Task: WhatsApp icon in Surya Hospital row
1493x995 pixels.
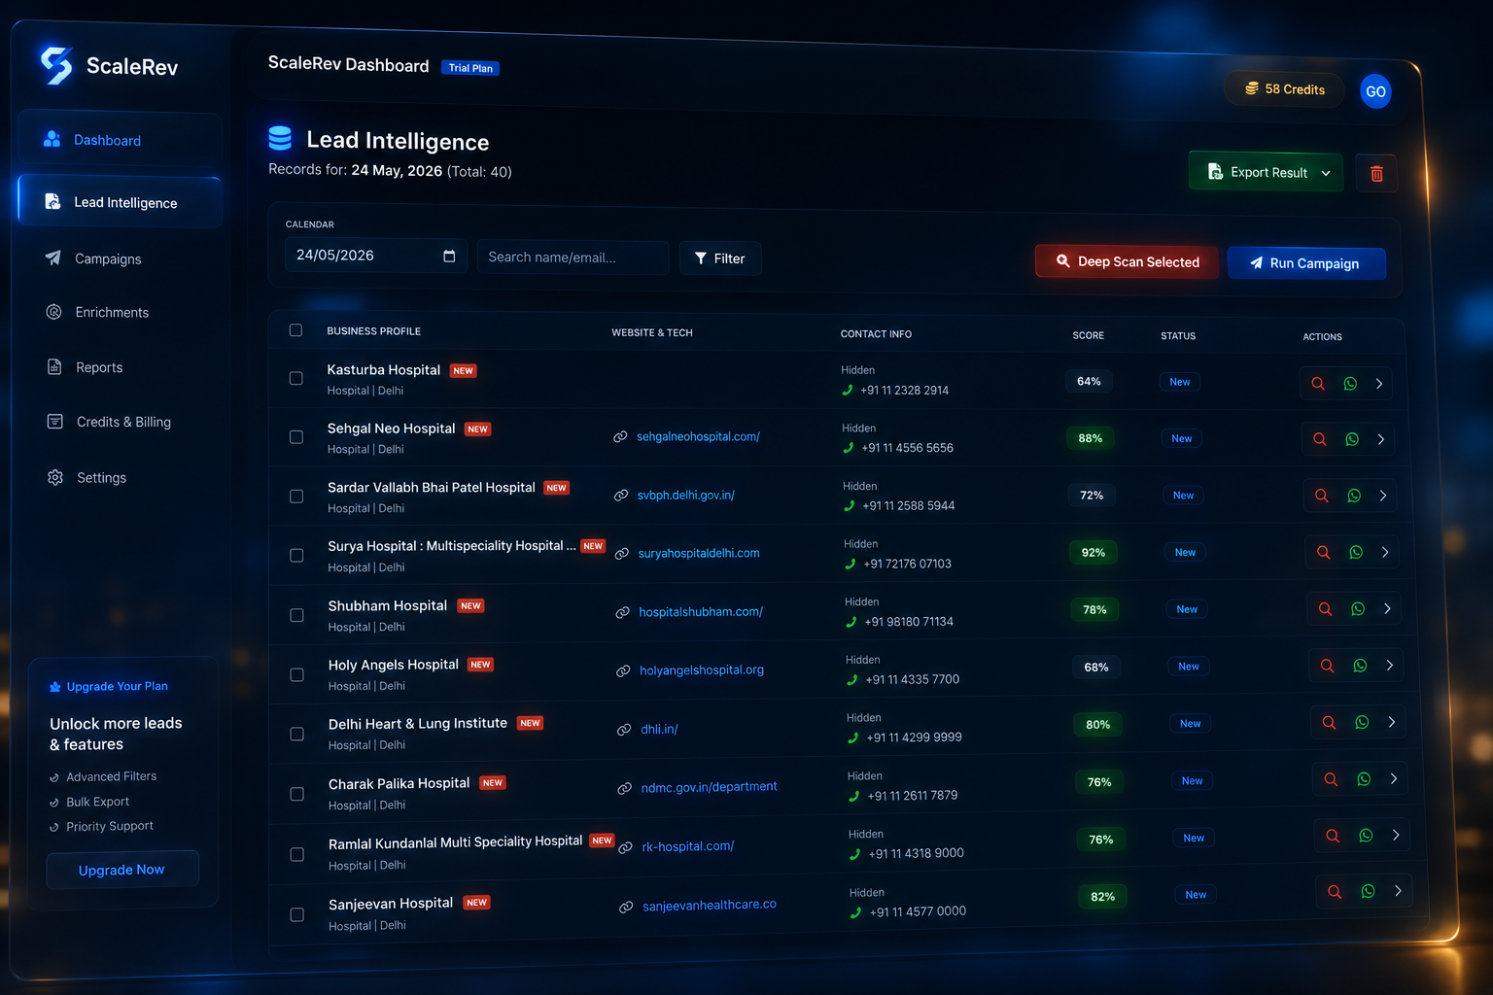Action: (1356, 552)
